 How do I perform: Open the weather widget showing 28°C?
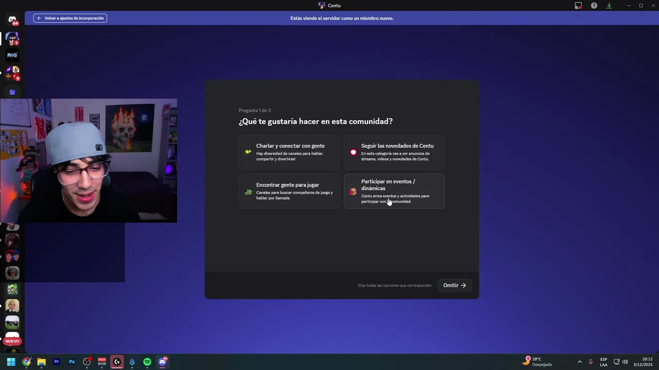point(537,361)
